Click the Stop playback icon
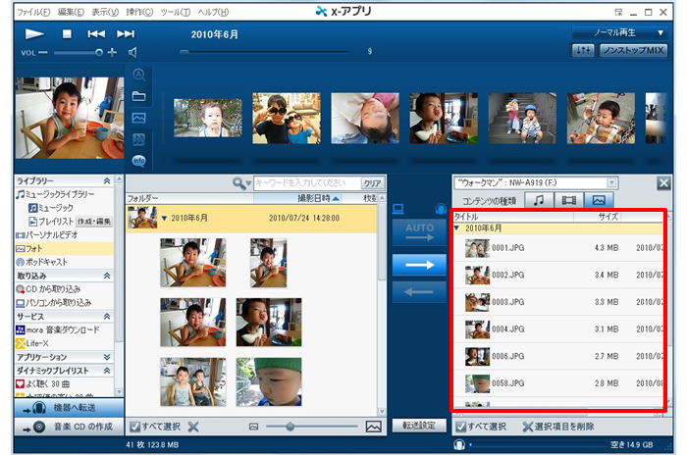This screenshot has width=687, height=455. coord(68,33)
